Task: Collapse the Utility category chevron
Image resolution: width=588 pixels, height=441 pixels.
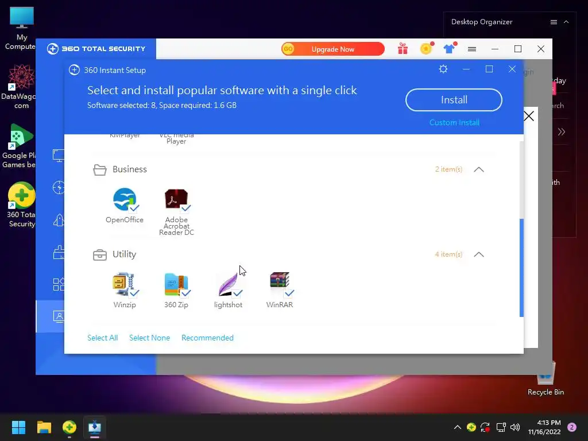Action: tap(479, 254)
